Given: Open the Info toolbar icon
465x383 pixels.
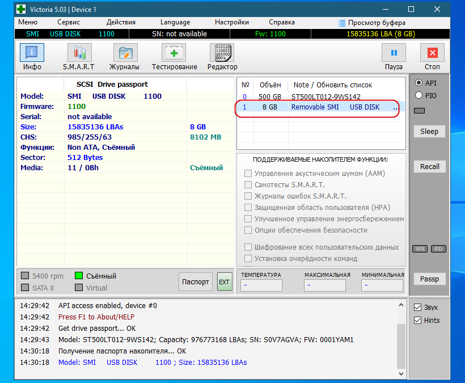Looking at the screenshot, I should coord(32,53).
